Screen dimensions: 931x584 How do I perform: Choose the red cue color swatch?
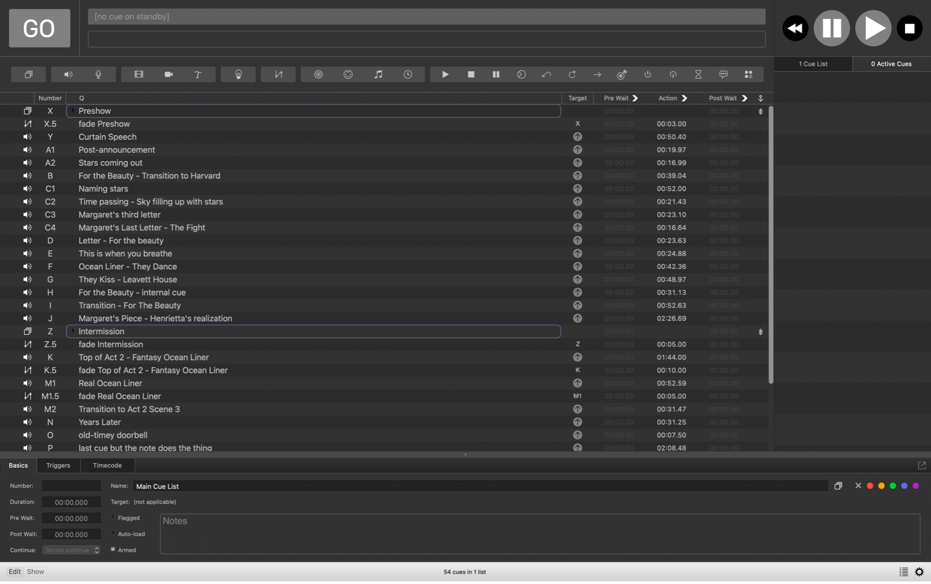[x=870, y=486]
